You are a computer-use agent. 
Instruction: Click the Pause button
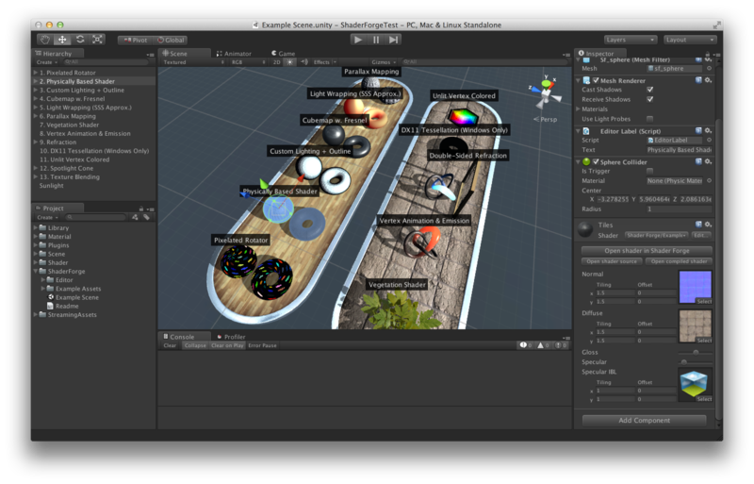click(376, 40)
